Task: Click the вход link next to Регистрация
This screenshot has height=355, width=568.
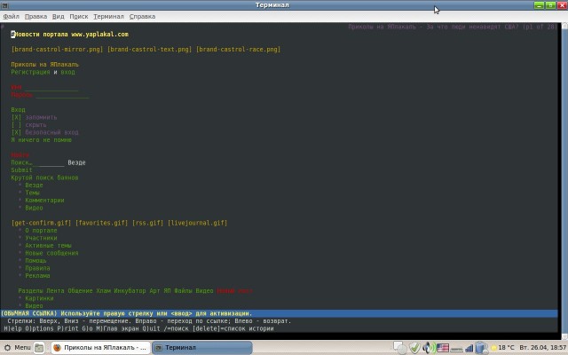Action: click(x=67, y=72)
